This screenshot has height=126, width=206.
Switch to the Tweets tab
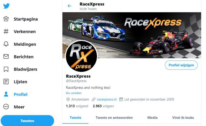tap(75, 118)
